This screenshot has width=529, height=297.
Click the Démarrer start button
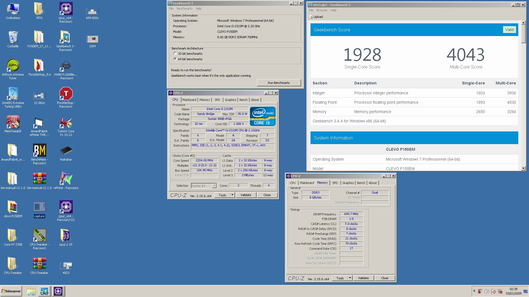[11, 291]
